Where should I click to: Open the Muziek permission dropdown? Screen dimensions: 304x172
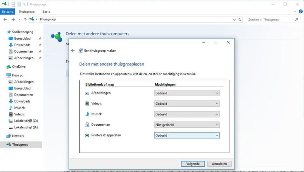(187, 114)
